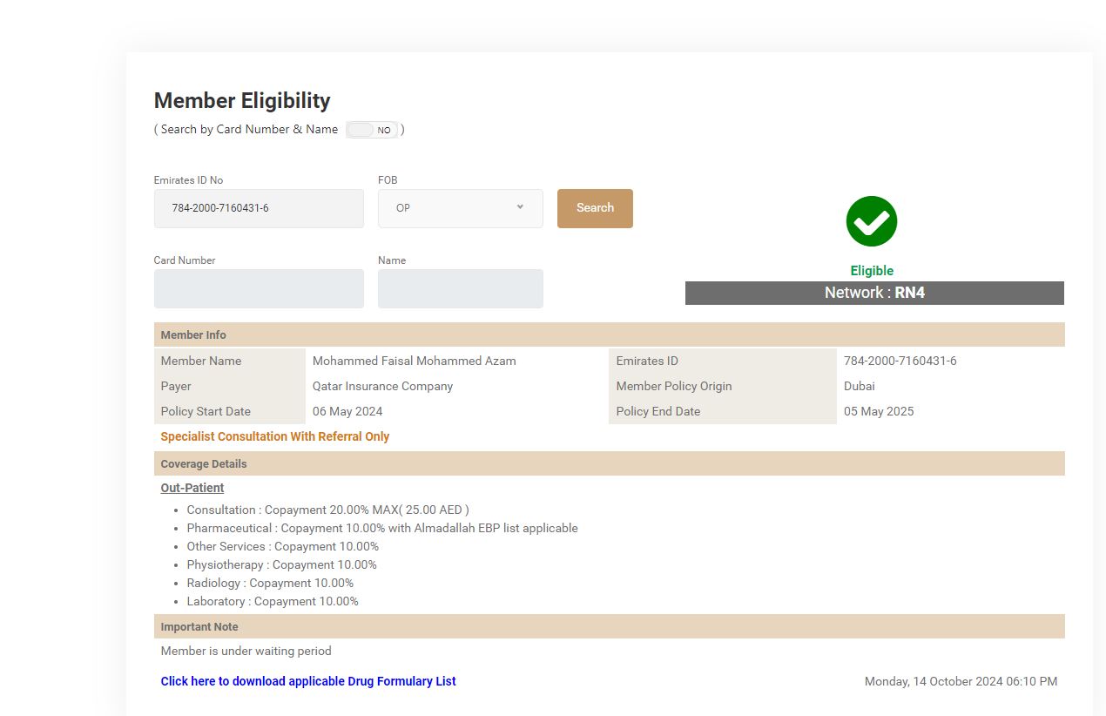Click the underlined Out-Patient heading
This screenshot has width=1106, height=716.
coord(192,488)
